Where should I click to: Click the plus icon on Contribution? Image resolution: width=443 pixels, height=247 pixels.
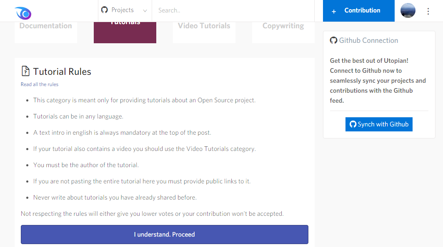tap(334, 11)
